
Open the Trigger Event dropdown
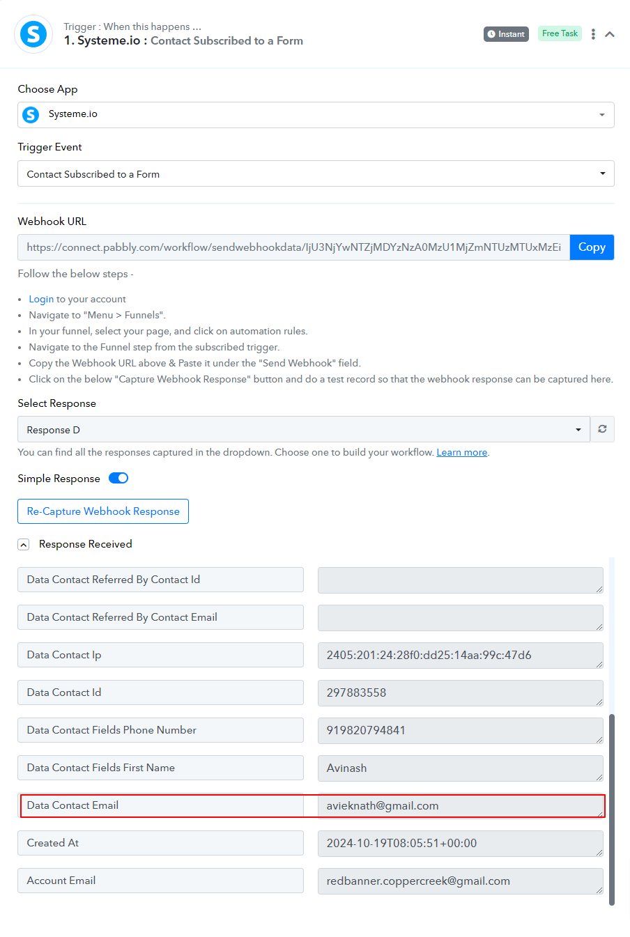point(316,173)
